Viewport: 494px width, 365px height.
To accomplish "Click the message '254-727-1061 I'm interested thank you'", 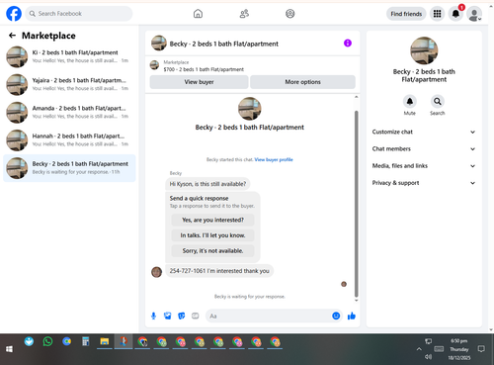I will coord(219,271).
